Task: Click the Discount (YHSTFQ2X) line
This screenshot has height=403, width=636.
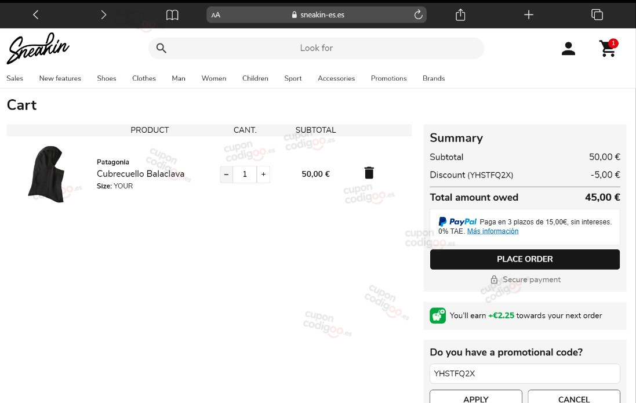Action: pyautogui.click(x=471, y=175)
